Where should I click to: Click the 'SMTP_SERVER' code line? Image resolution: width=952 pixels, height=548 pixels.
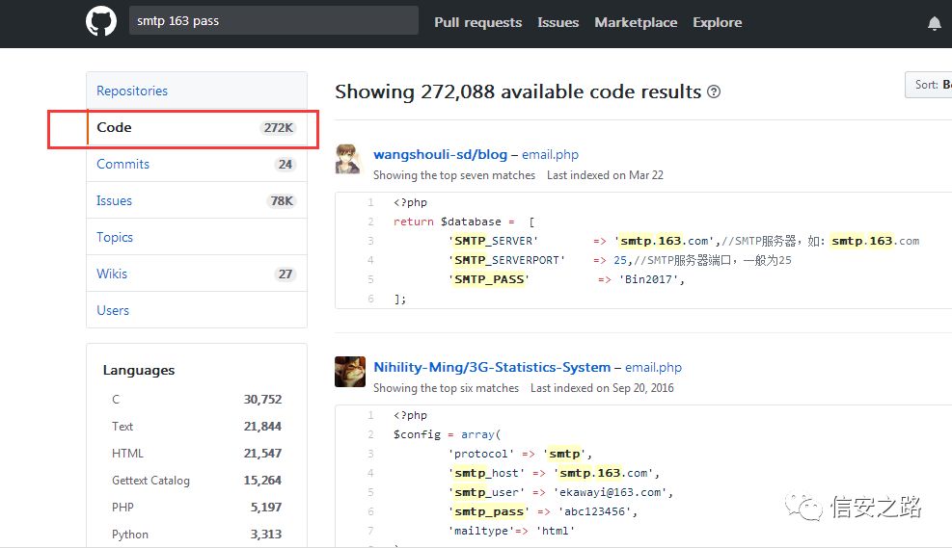pos(684,241)
